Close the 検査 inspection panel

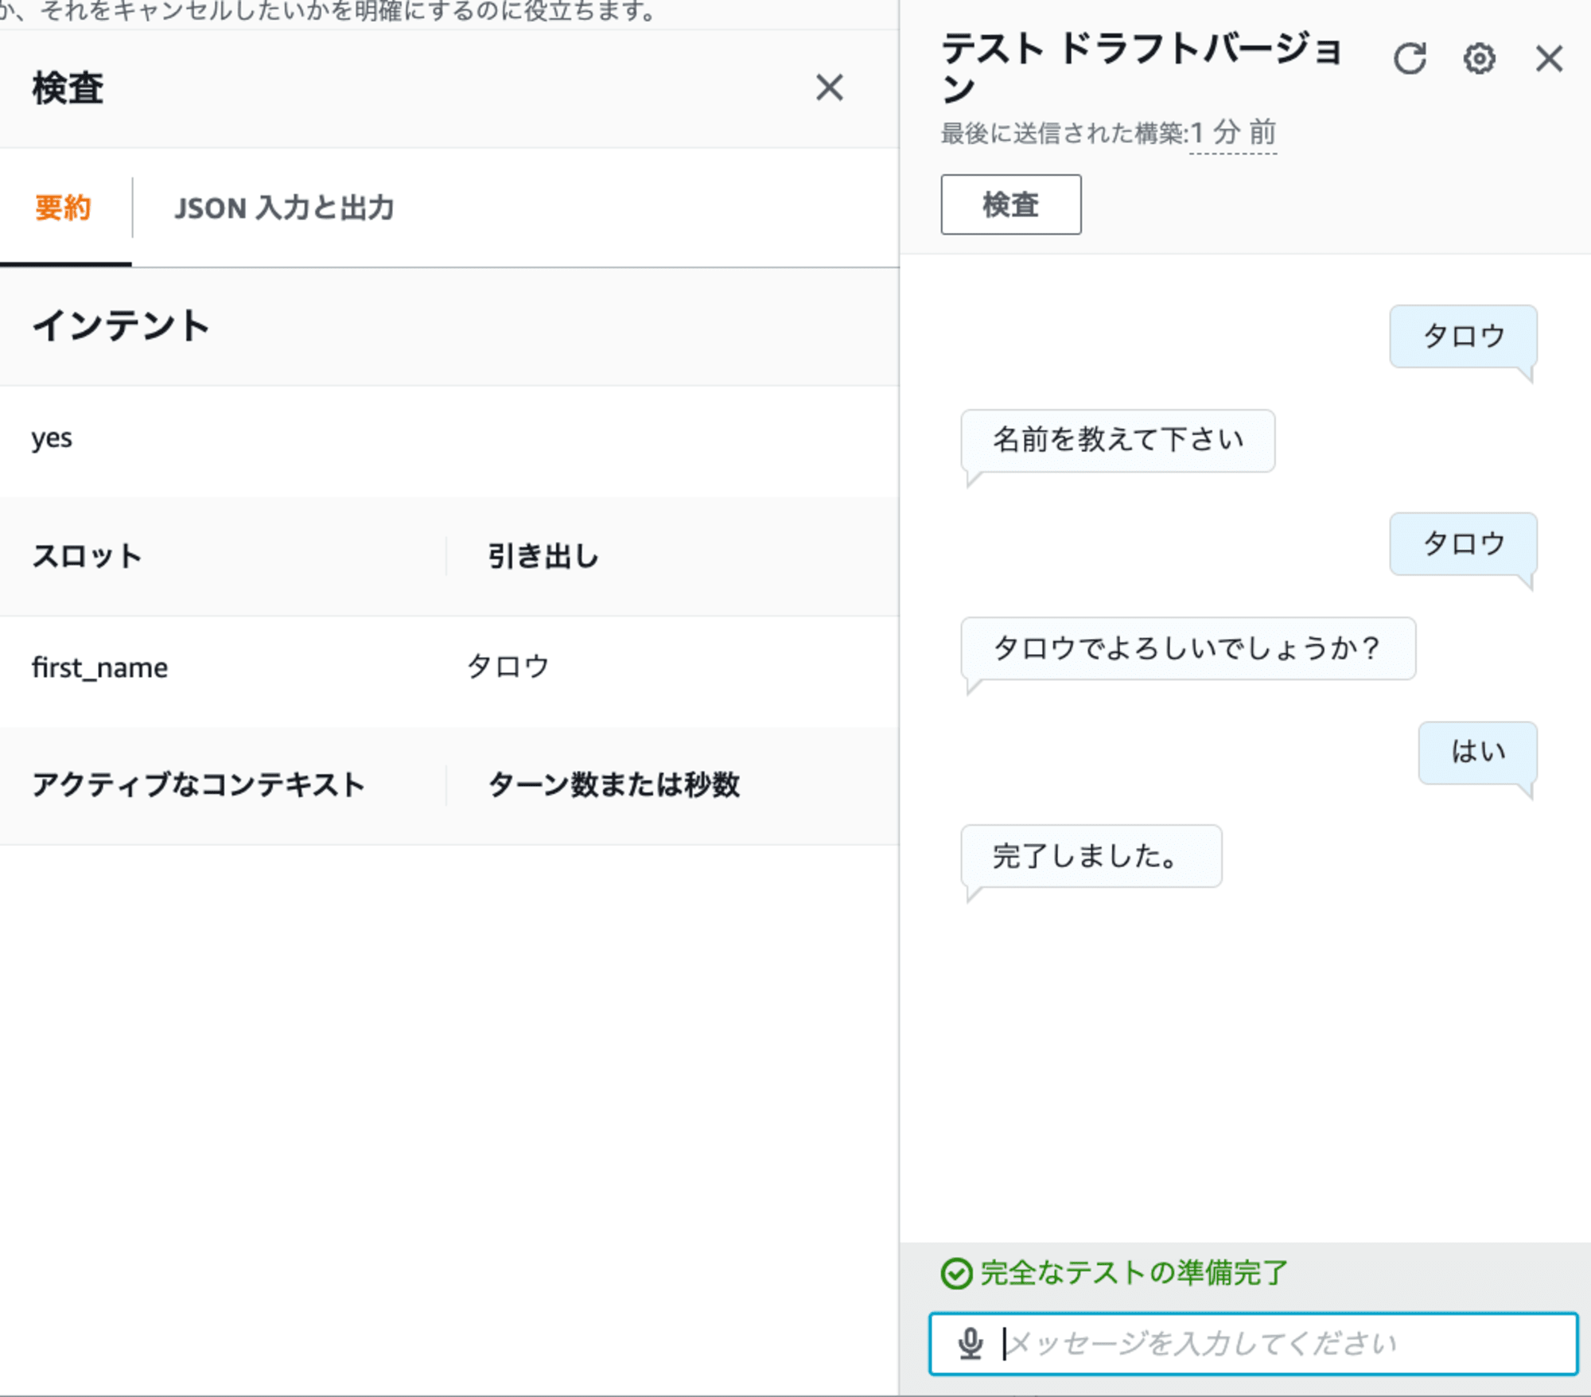pyautogui.click(x=829, y=88)
